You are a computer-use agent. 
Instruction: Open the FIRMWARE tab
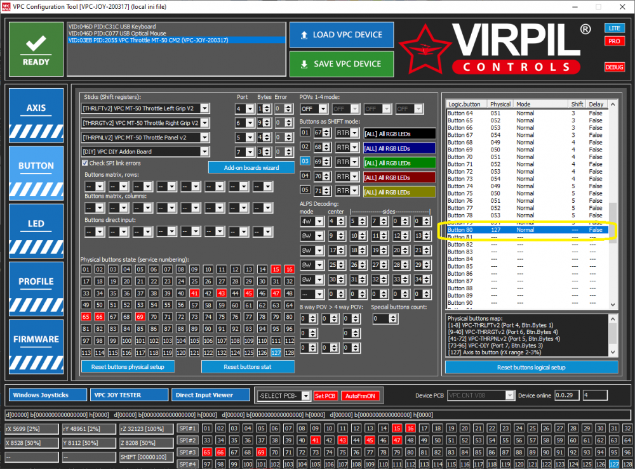pos(36,347)
